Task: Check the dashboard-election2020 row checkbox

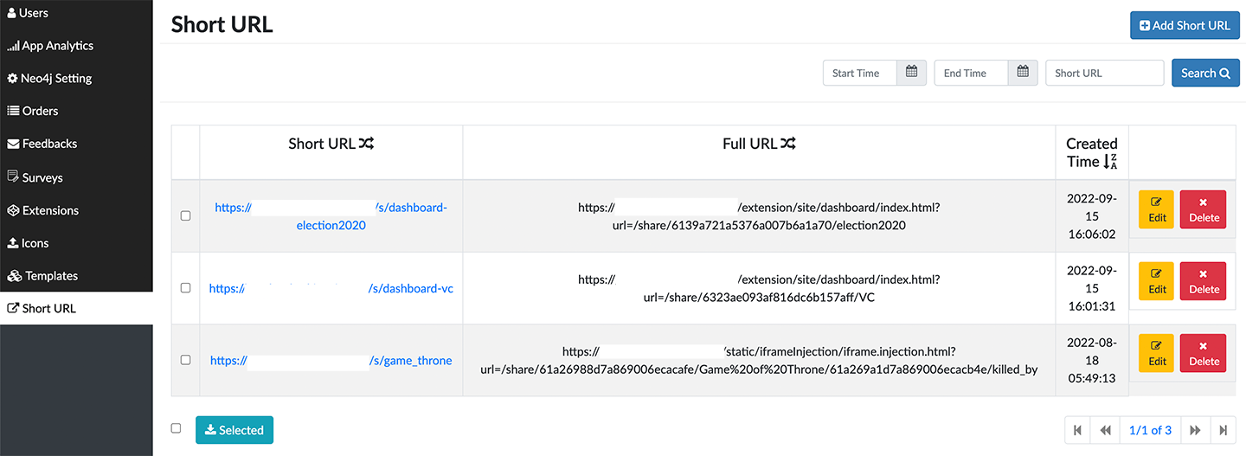Action: click(x=185, y=216)
